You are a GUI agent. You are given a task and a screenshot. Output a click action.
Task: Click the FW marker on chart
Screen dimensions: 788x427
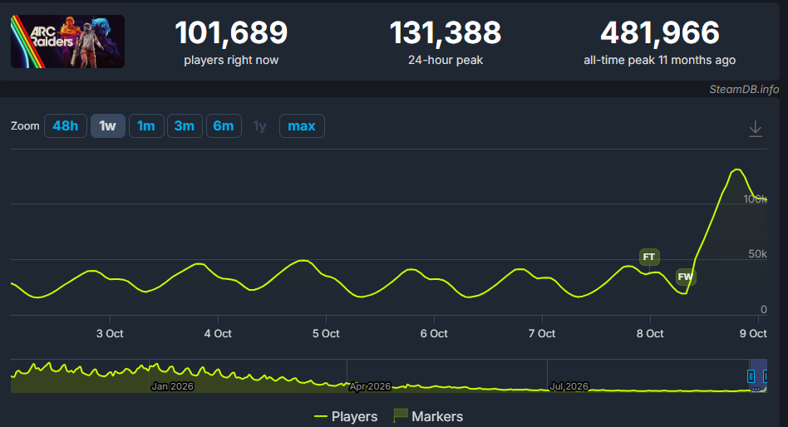[x=686, y=277]
